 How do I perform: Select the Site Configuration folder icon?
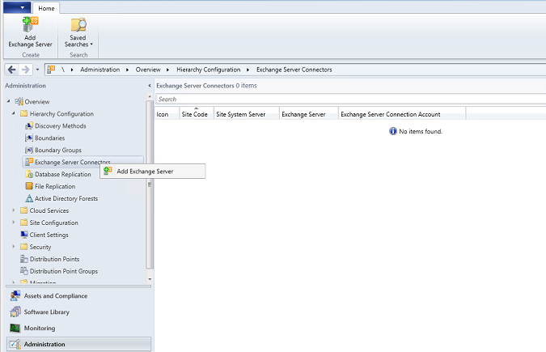(24, 223)
